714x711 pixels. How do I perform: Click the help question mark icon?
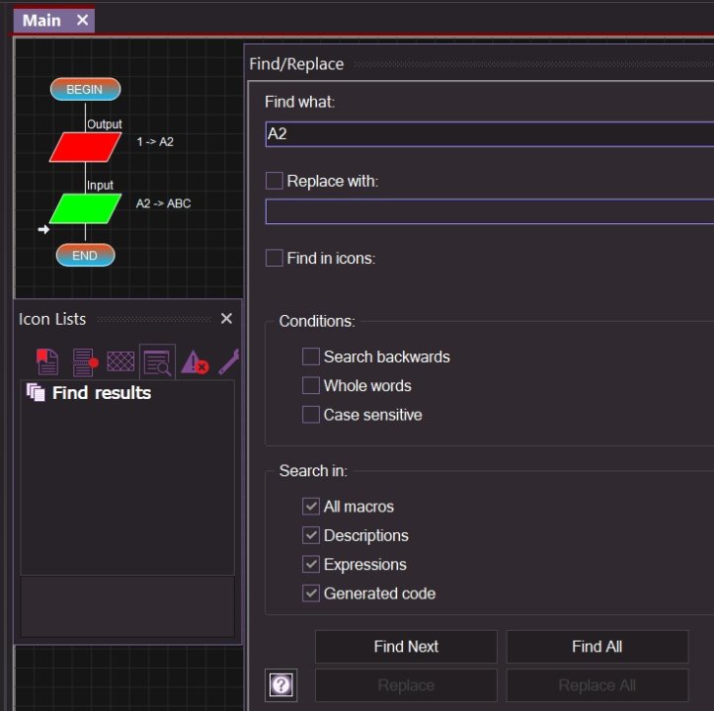(281, 684)
